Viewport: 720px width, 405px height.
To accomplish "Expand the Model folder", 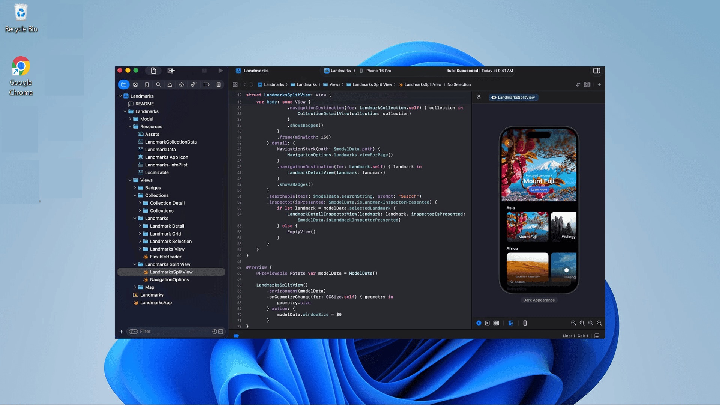I will click(x=130, y=119).
